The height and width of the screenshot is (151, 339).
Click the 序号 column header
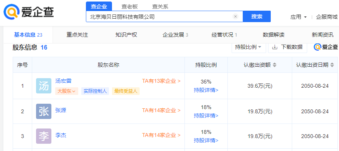point(22,65)
